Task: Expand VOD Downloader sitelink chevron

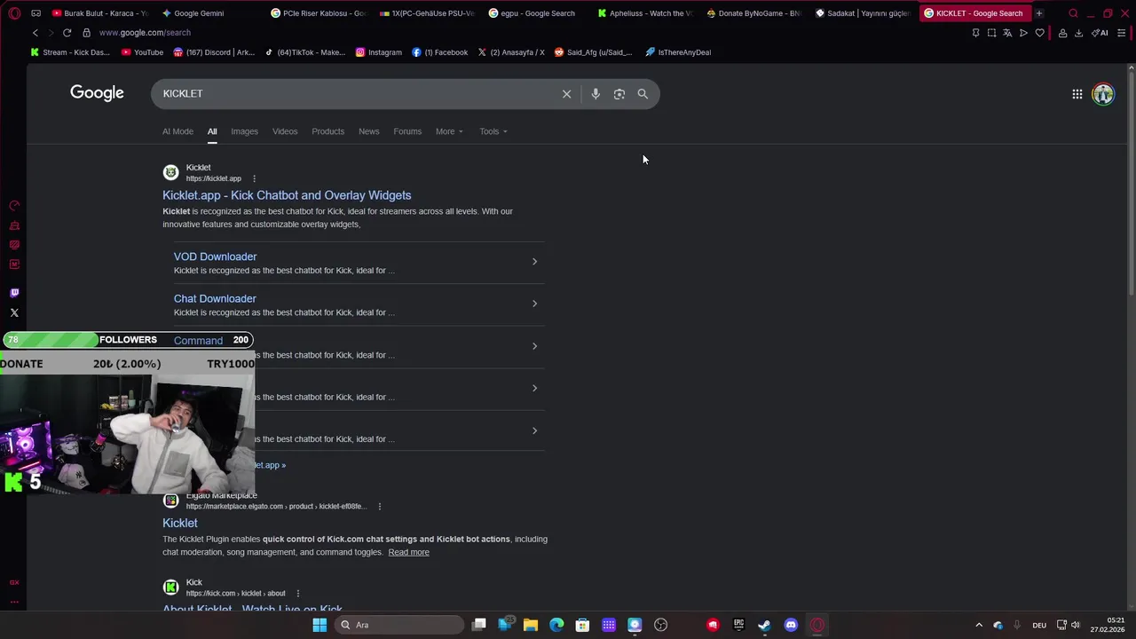Action: (x=534, y=262)
